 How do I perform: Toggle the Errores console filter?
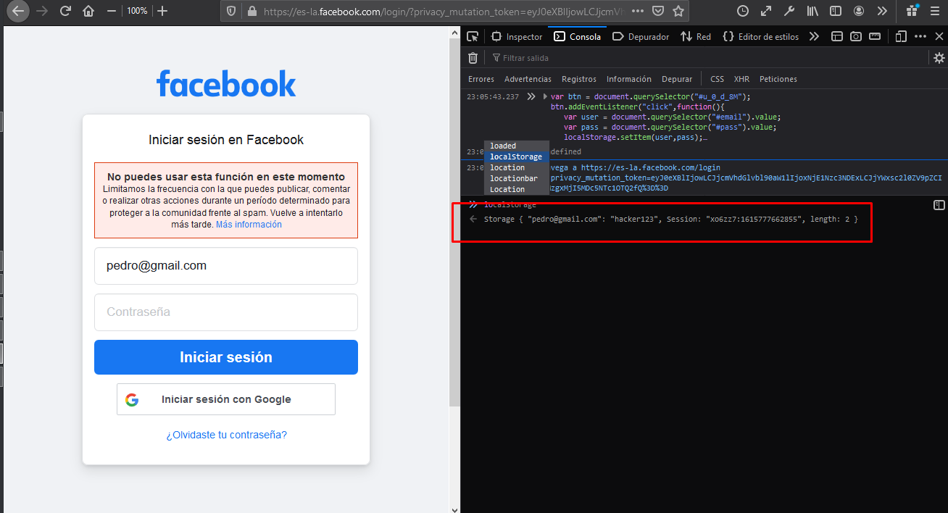[481, 78]
